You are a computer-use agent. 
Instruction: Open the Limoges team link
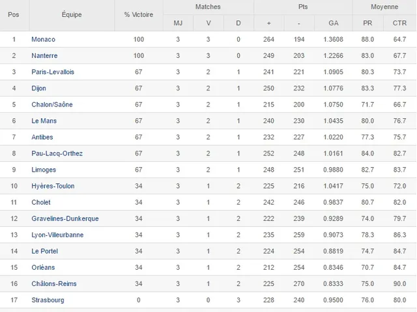tap(44, 170)
